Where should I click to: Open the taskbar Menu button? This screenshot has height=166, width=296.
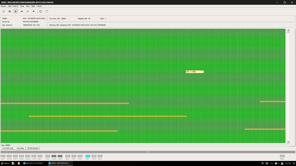tap(5, 163)
